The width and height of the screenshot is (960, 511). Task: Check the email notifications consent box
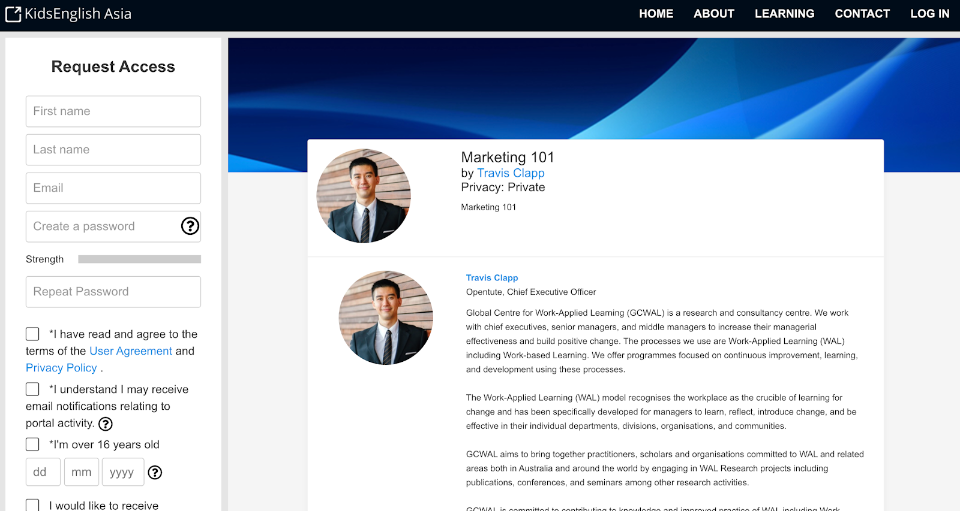click(x=32, y=389)
